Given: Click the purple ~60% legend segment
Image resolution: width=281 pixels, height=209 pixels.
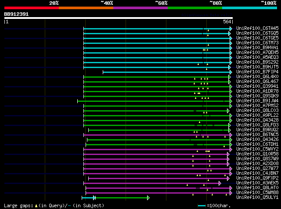Looking at the screenshot, I should tap(140, 8).
